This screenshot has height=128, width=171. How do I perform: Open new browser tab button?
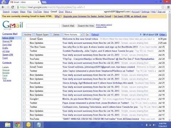coord(44,2)
